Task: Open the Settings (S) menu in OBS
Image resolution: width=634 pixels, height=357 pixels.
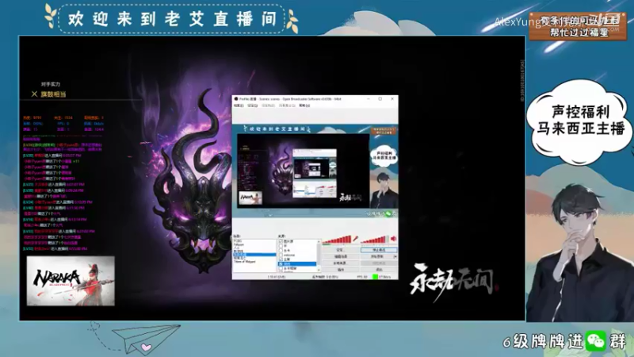Action: pos(252,106)
